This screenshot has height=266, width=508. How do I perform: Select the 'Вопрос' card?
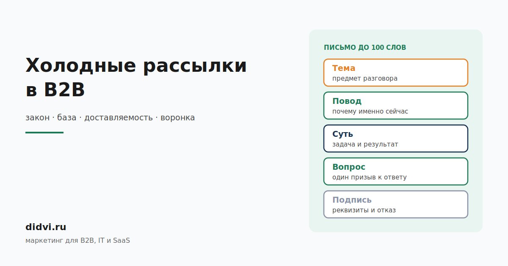(396, 171)
